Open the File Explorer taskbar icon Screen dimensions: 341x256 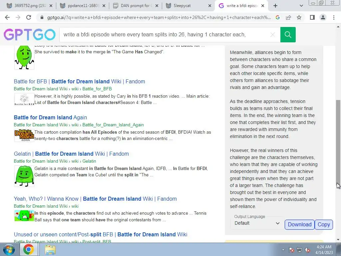[50, 249]
